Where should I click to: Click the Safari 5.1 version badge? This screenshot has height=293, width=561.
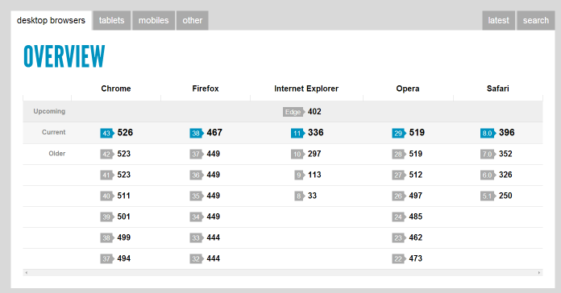488,196
